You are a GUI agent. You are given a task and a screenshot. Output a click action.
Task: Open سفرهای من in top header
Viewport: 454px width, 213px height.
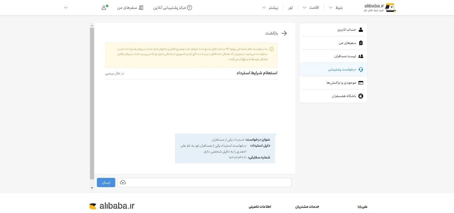pos(130,8)
